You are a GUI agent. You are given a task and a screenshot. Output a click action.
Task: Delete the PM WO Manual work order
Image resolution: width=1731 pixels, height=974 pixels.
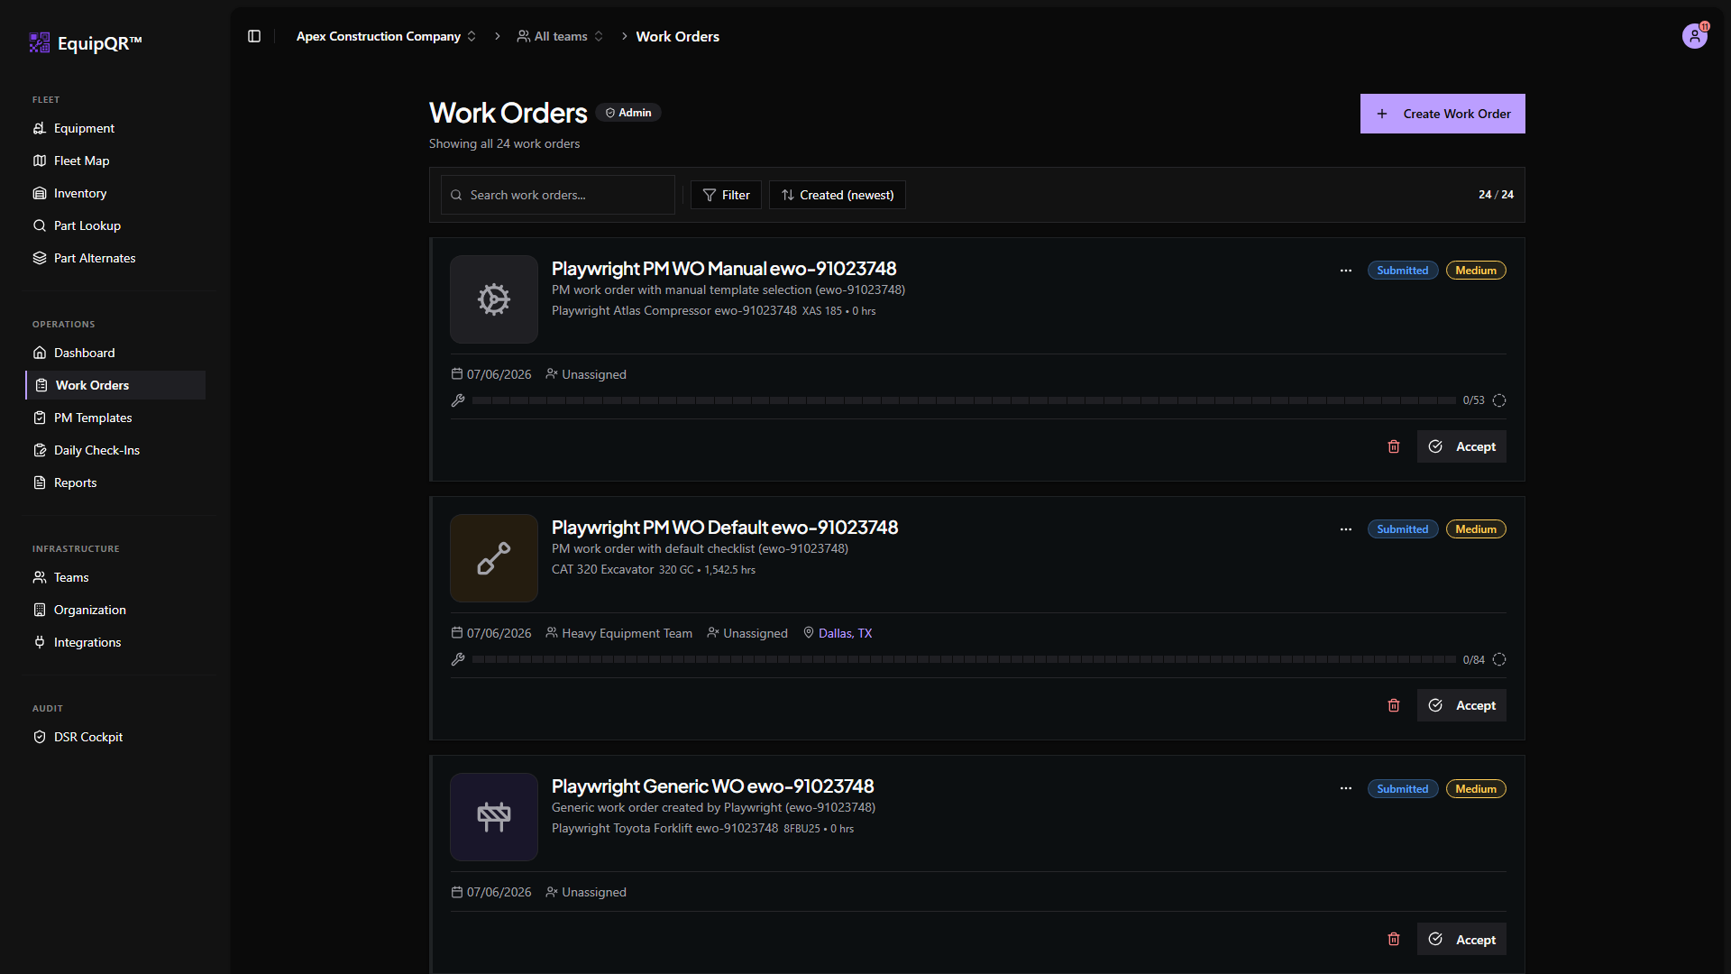pos(1394,446)
